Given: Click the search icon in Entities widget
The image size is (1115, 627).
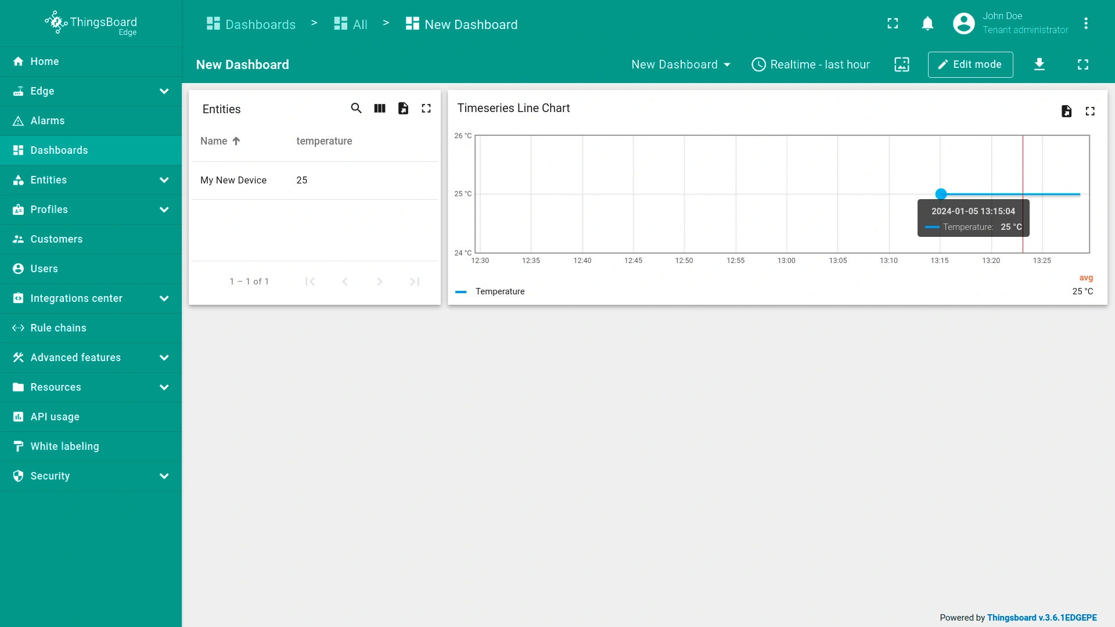Looking at the screenshot, I should [x=356, y=109].
